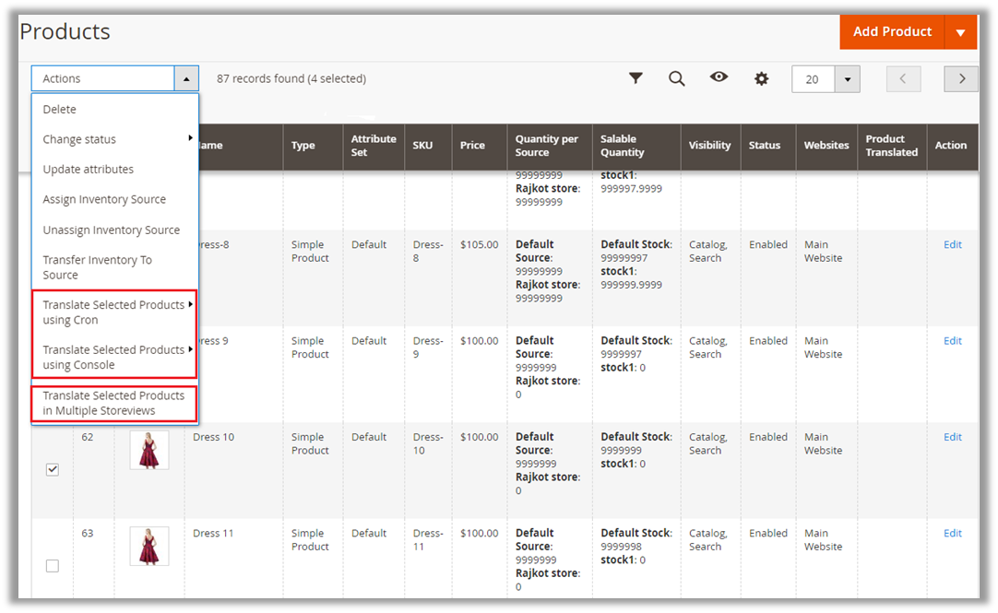Click the search magnifier icon
Viewport: 998px width, 613px height.
click(677, 78)
